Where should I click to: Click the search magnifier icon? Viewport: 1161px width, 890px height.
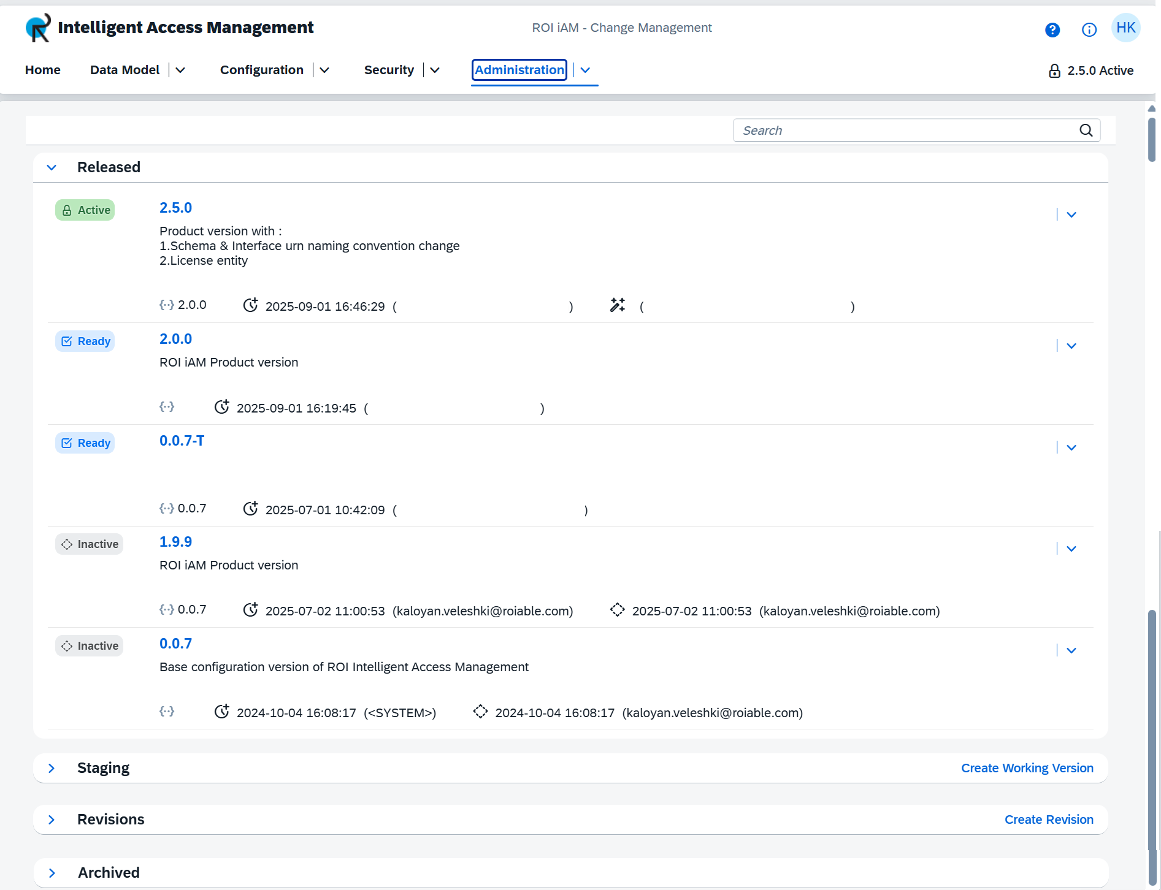point(1086,131)
